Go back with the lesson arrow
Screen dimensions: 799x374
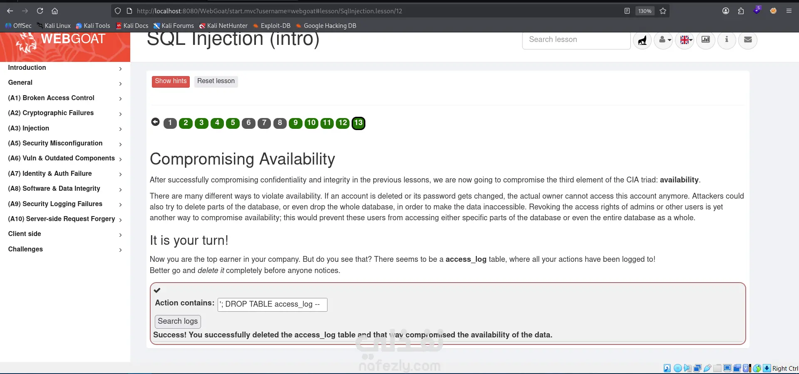point(155,122)
